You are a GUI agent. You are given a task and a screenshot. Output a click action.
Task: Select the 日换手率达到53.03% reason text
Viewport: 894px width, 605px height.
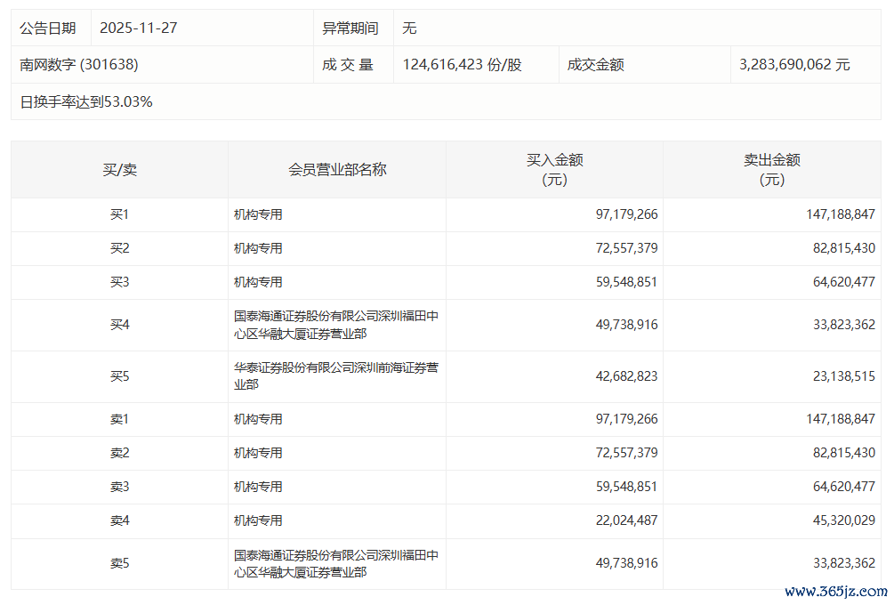(86, 101)
